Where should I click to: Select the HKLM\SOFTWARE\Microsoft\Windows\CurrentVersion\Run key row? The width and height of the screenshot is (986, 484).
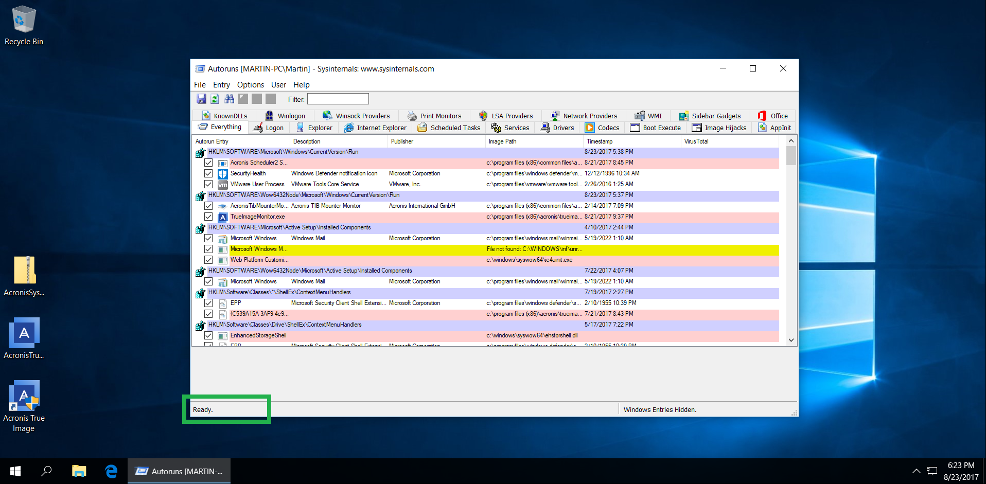[x=486, y=152]
